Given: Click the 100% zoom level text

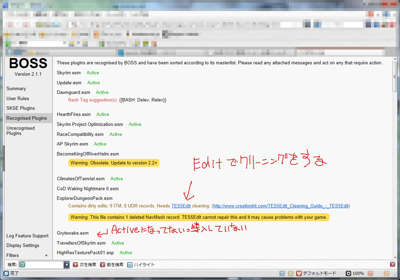Looking at the screenshot, I should tap(358, 273).
